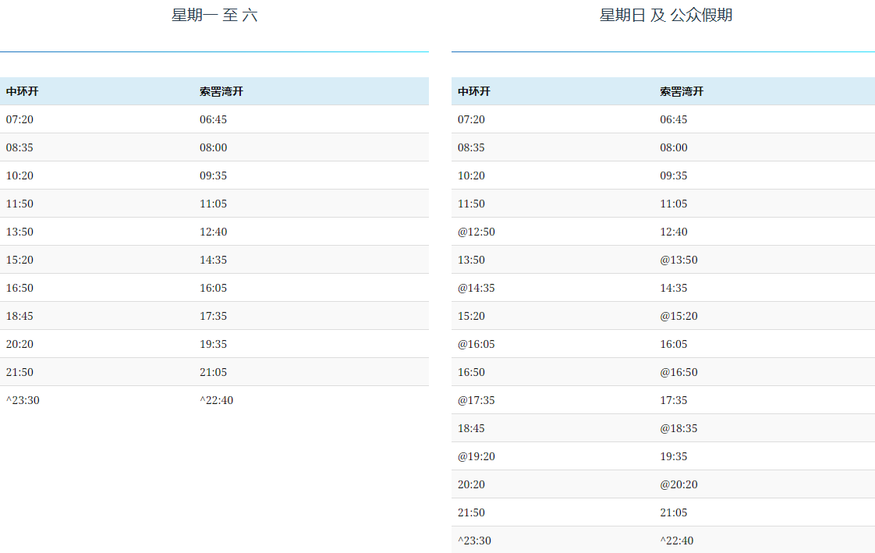Image resolution: width=875 pixels, height=553 pixels.
Task: Click the @14:35 Central departure
Action: pyautogui.click(x=476, y=288)
